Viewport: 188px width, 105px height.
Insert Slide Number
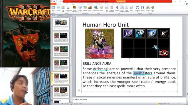pyautogui.click(x=127, y=9)
